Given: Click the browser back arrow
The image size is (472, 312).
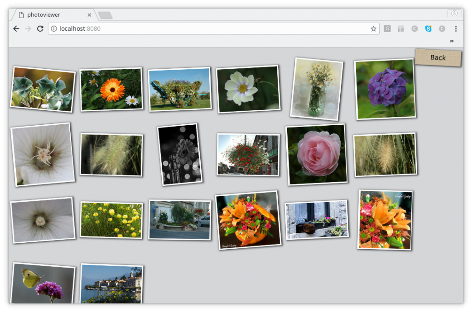Looking at the screenshot, I should point(16,29).
